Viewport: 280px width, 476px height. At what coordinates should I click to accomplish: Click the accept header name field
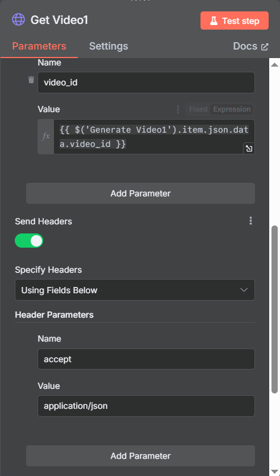146,359
